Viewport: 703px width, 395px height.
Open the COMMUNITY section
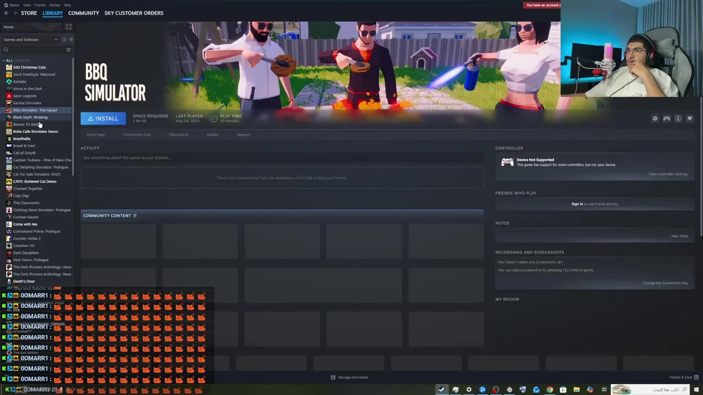tap(83, 13)
